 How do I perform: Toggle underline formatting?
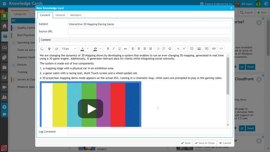119,49
